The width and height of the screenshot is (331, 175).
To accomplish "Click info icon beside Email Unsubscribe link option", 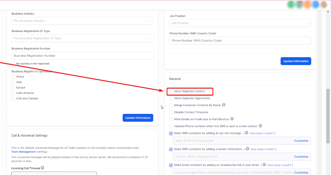I will click(x=264, y=165).
